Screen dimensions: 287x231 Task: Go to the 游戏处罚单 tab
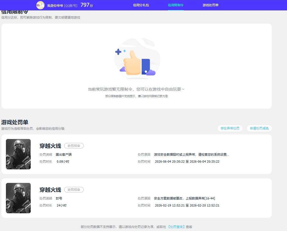click(210, 5)
